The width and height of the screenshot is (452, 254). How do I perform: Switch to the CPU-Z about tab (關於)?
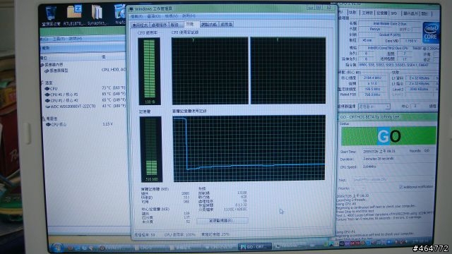[424, 13]
